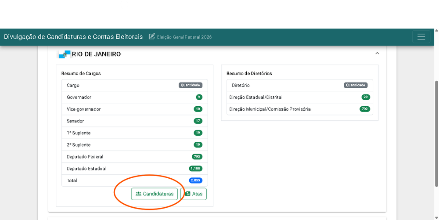This screenshot has width=439, height=220.
Task: Click Direção Municipal/Comissão Provisória row
Action: 300,109
